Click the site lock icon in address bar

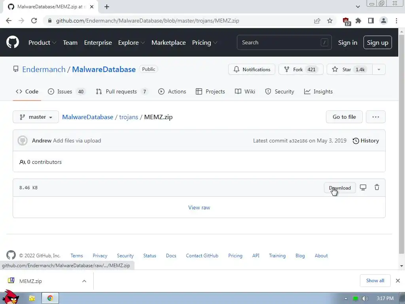[50, 21]
